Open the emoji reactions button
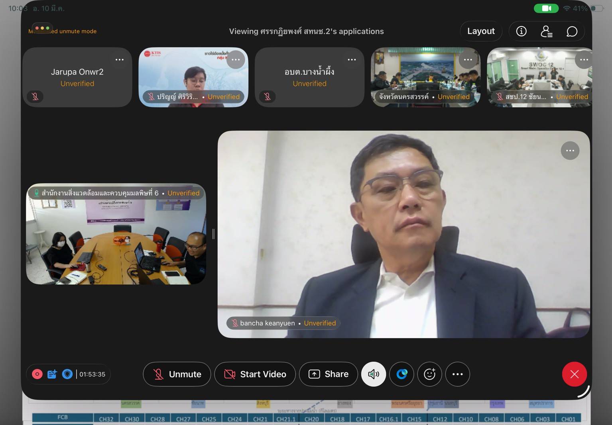This screenshot has height=425, width=612. tap(429, 374)
